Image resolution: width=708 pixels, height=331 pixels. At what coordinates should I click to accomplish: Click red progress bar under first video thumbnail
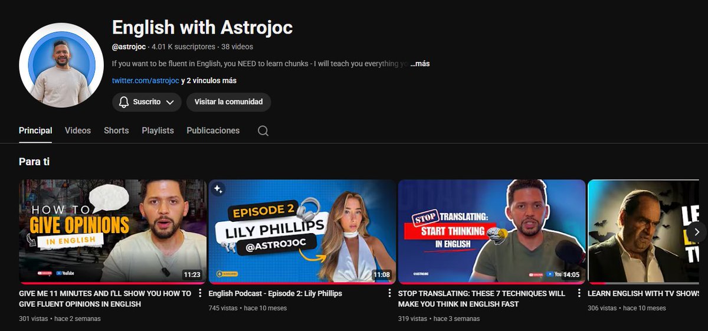click(113, 283)
